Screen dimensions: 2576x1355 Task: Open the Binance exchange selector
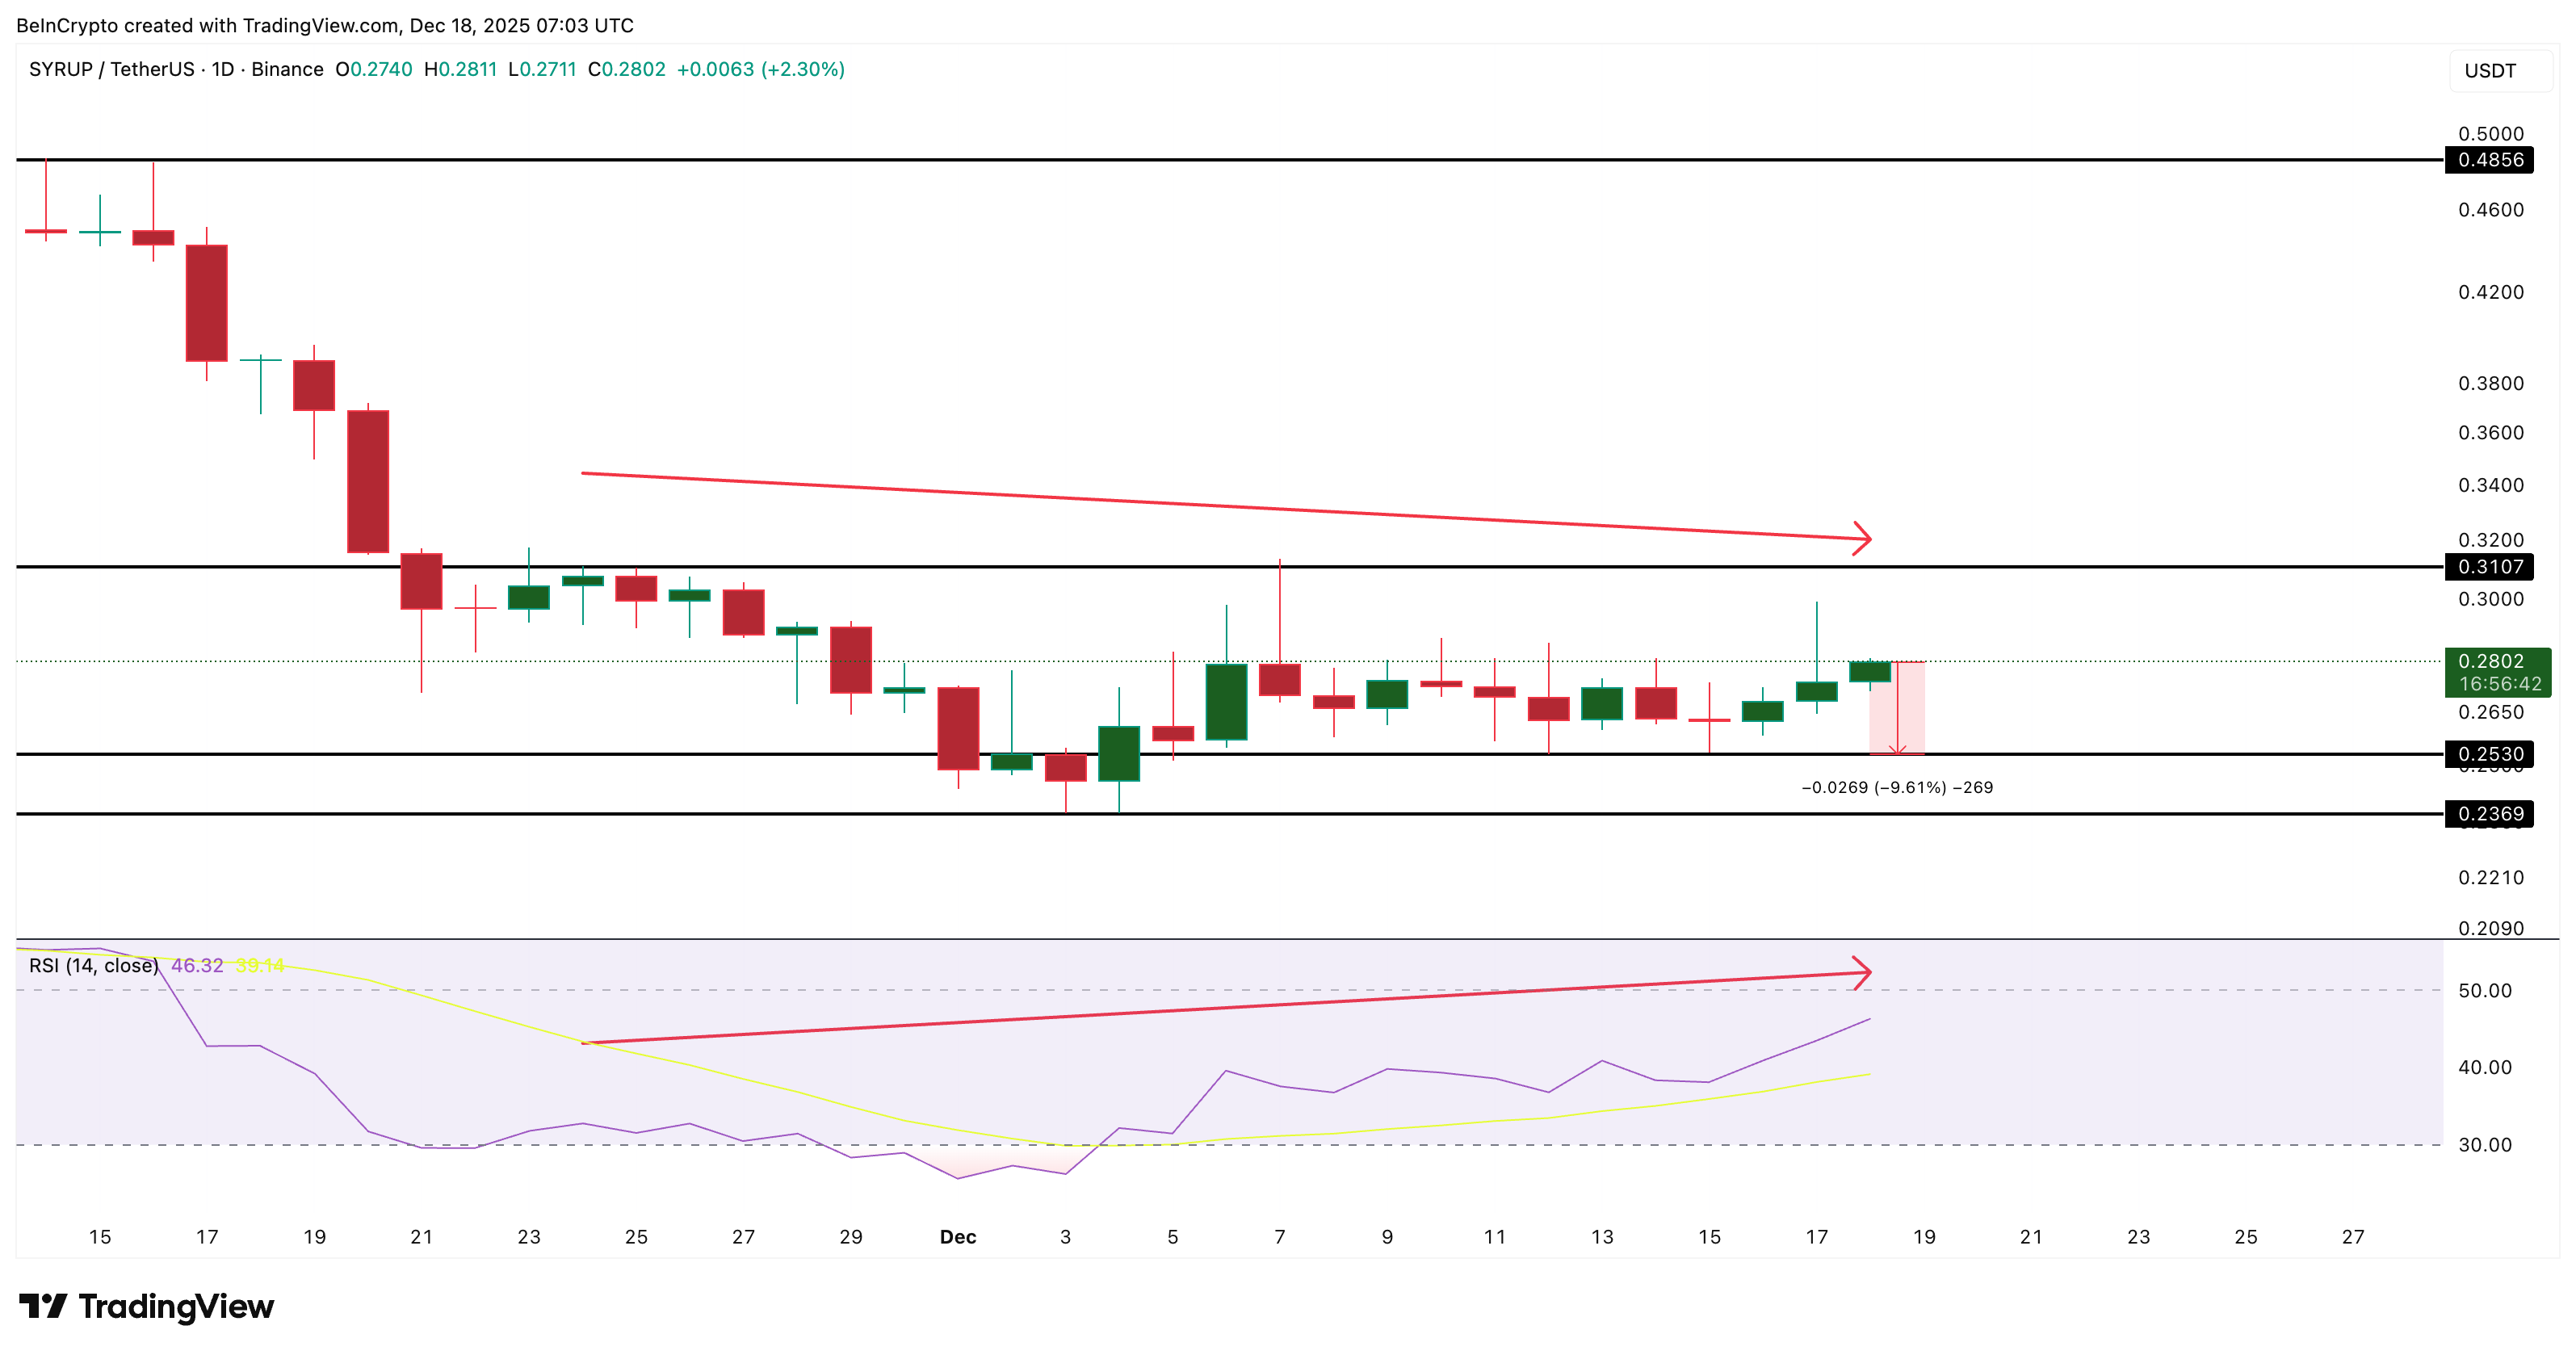coord(287,70)
